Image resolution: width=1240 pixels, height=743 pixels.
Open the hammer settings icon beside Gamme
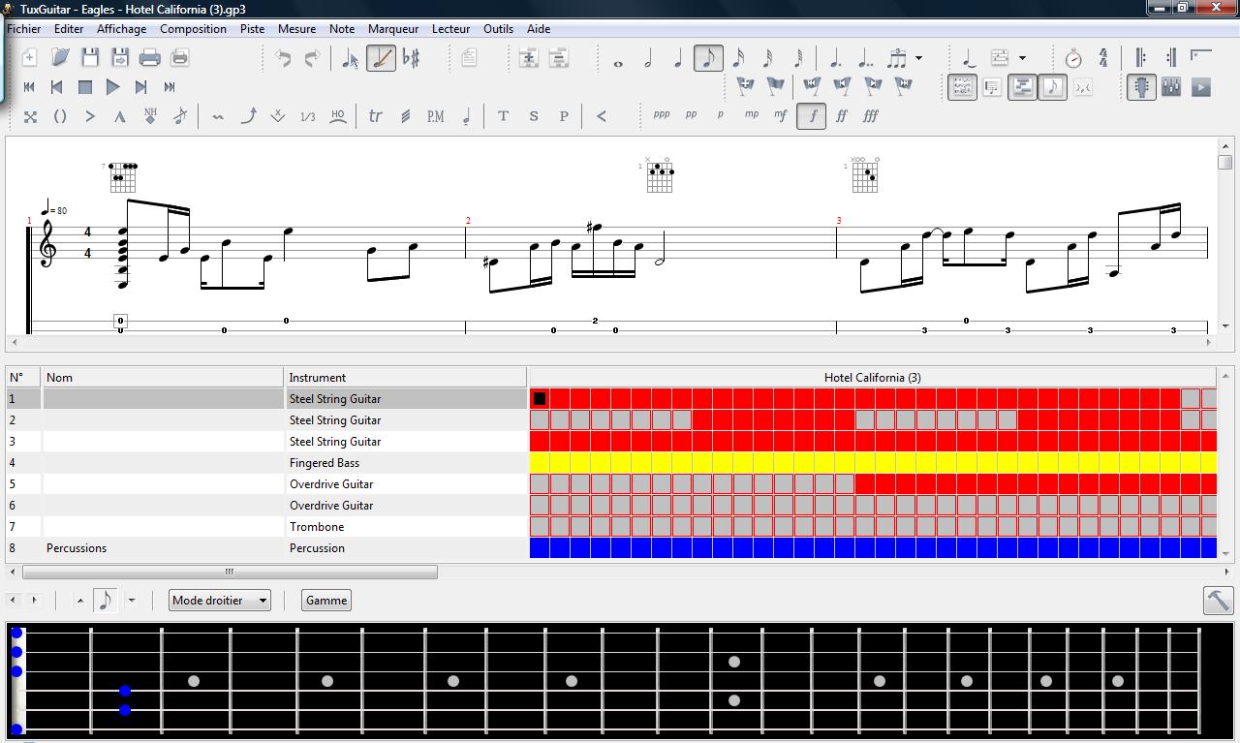coord(1218,601)
